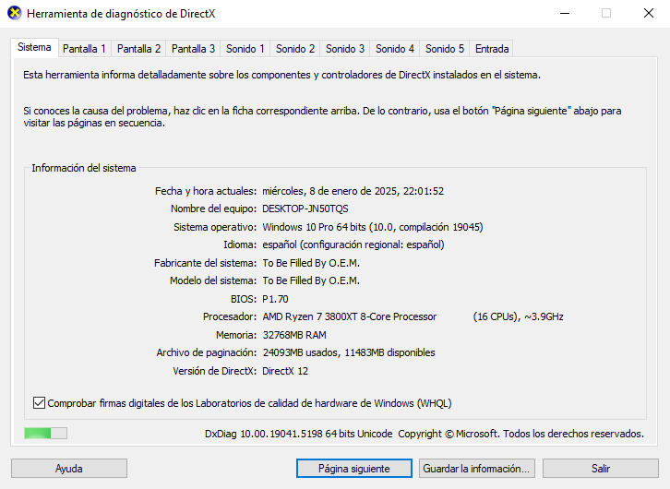Select the Sonido 4 tab
The width and height of the screenshot is (670, 489).
tap(395, 49)
